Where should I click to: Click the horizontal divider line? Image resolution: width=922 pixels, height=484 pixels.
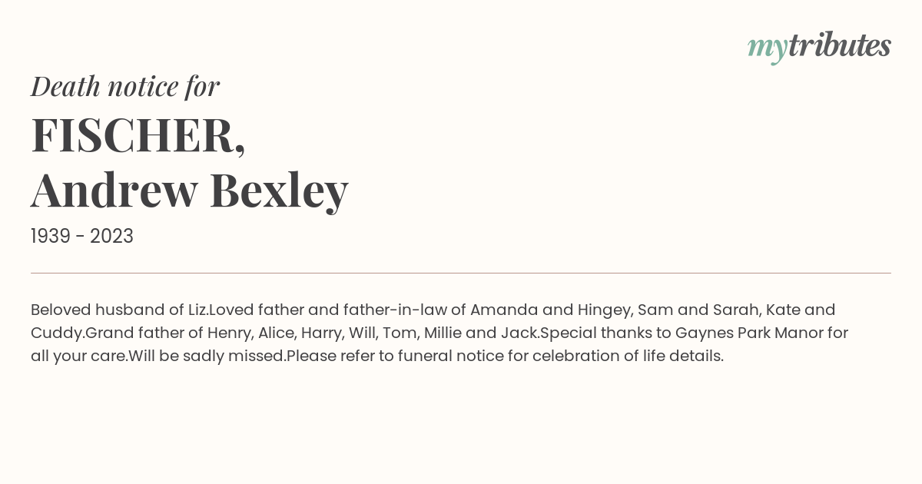click(461, 273)
